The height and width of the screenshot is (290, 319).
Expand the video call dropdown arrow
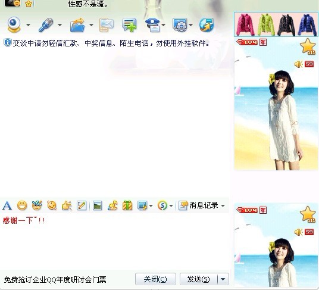point(29,25)
